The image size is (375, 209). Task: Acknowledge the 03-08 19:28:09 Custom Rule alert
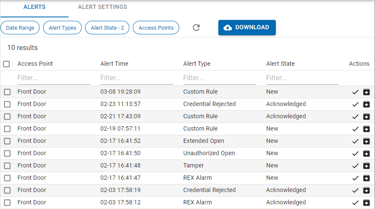(x=355, y=92)
